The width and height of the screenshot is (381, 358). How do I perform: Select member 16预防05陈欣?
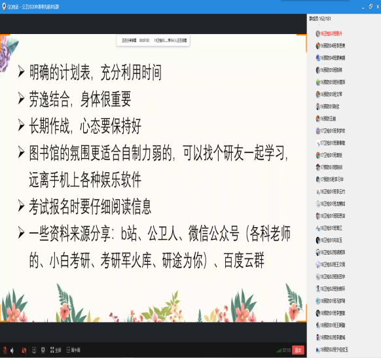click(327, 107)
